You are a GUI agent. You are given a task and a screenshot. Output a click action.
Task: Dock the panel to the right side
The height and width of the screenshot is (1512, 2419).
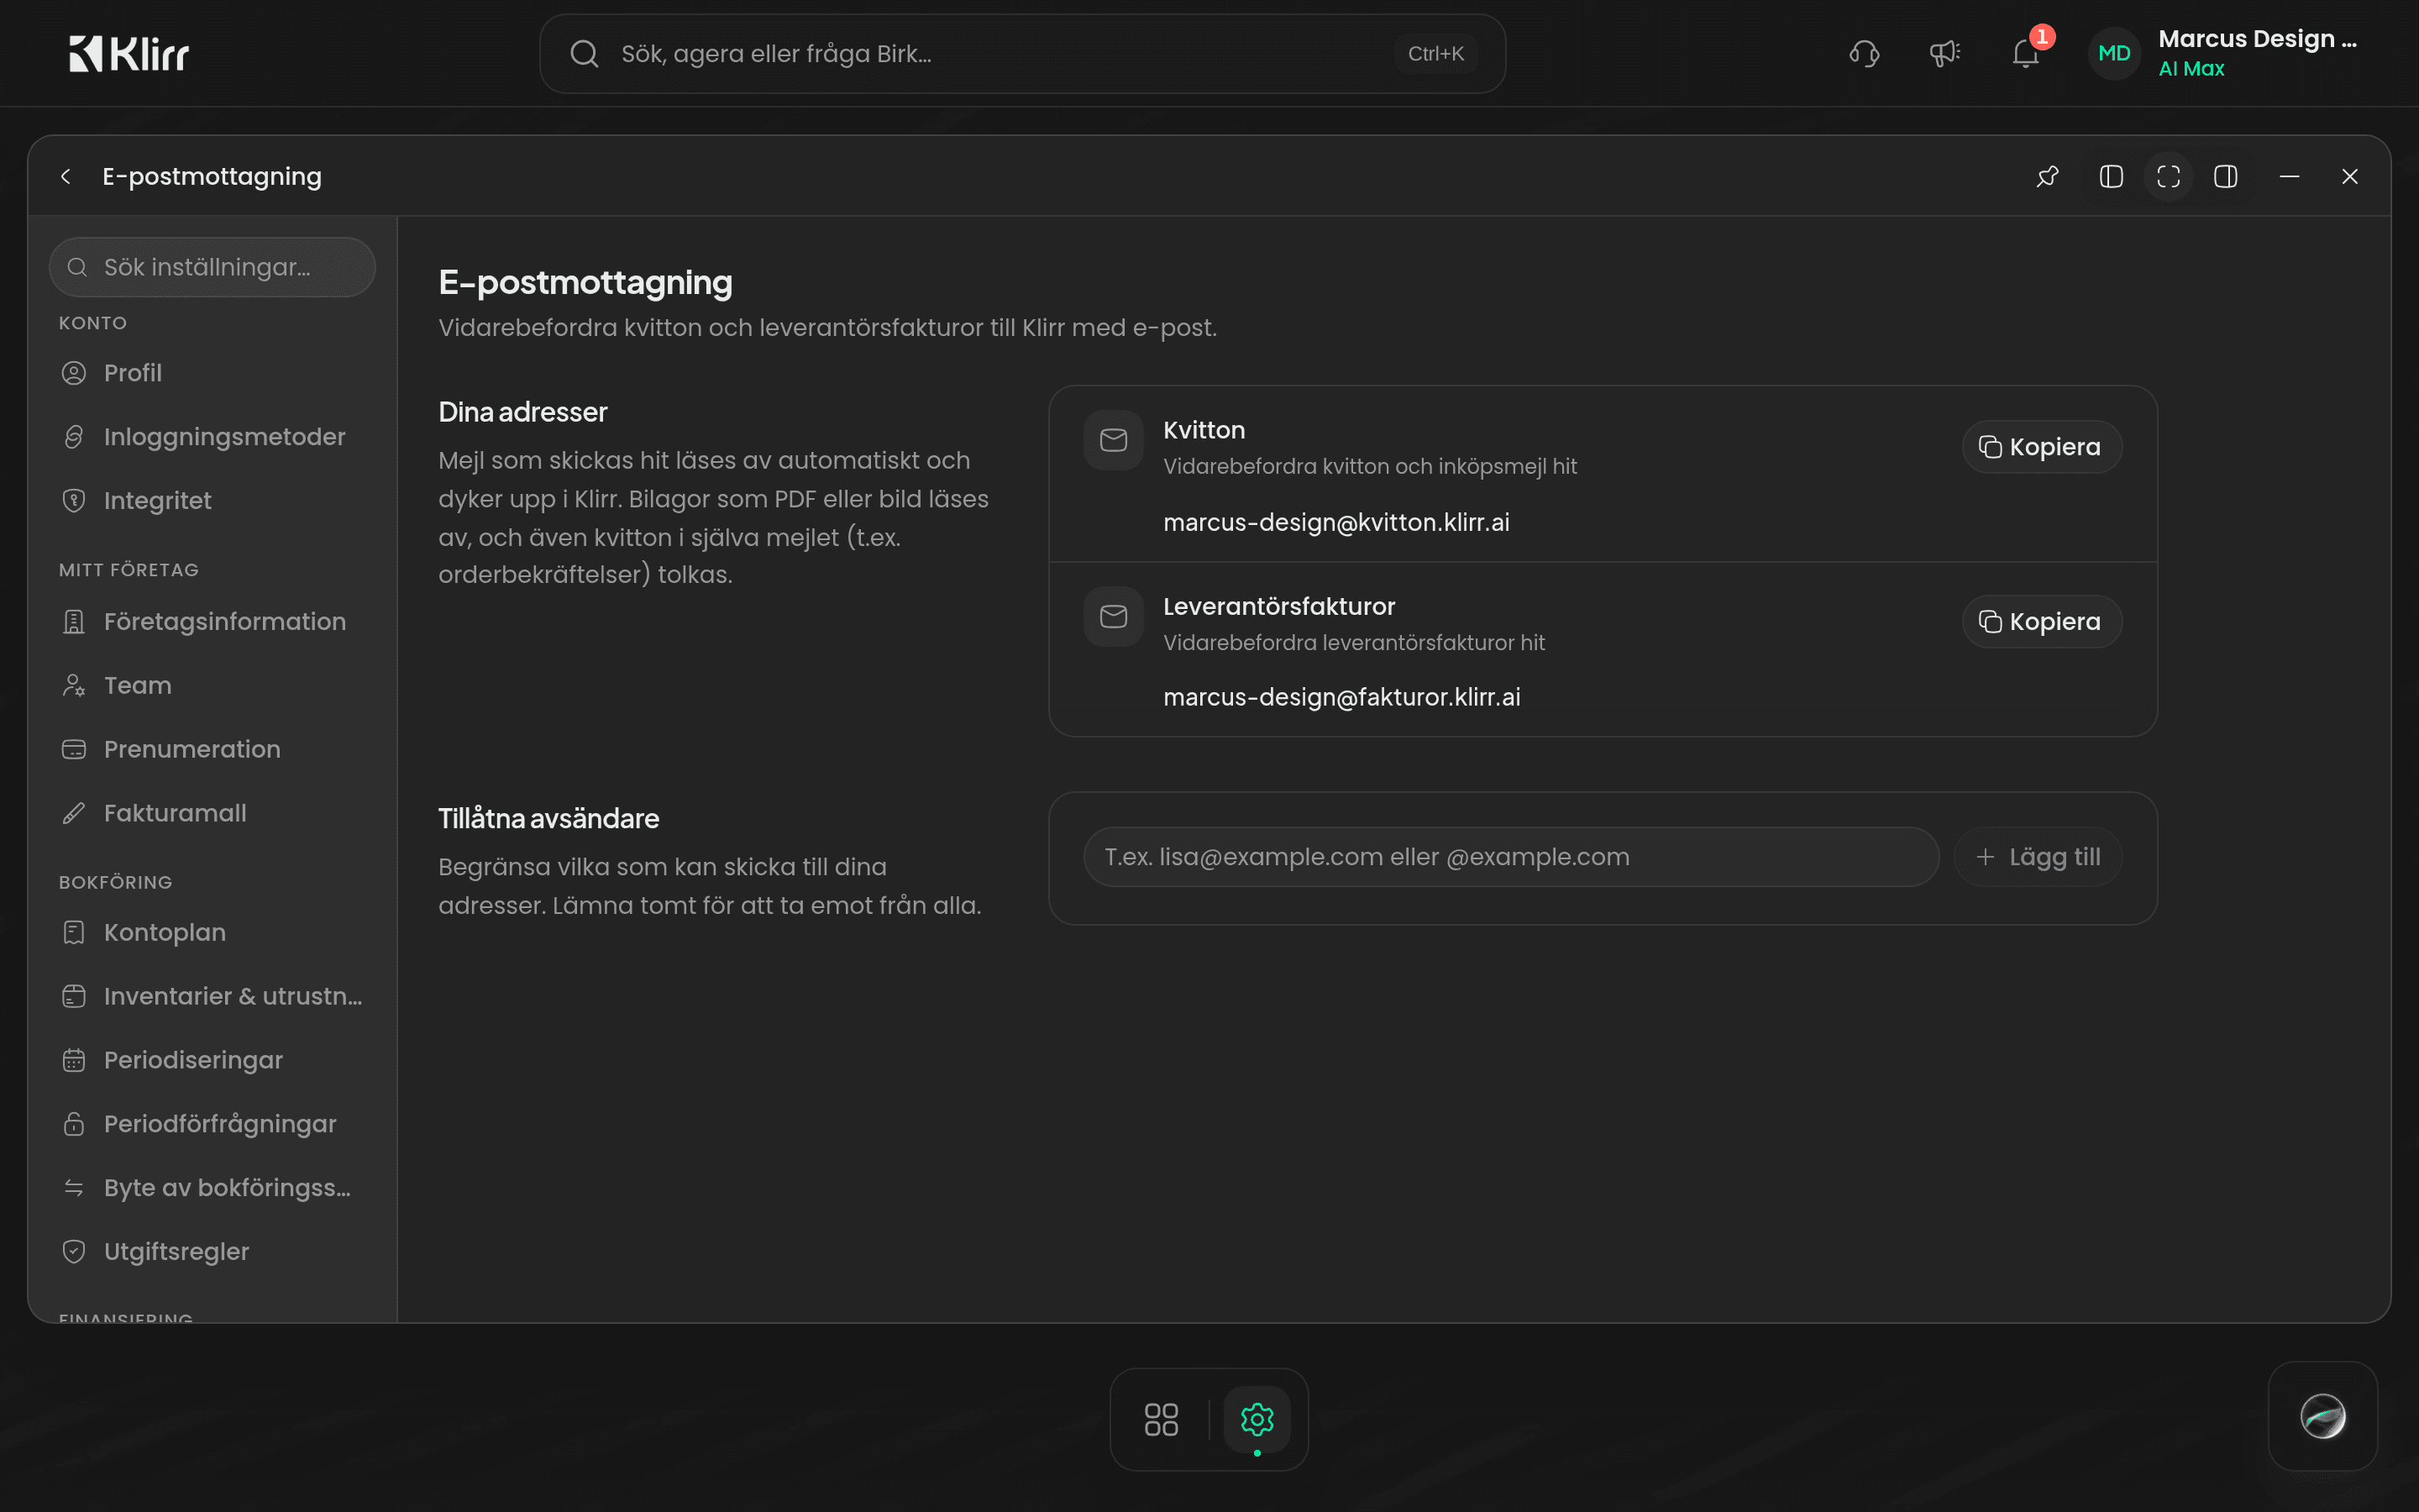(2226, 177)
